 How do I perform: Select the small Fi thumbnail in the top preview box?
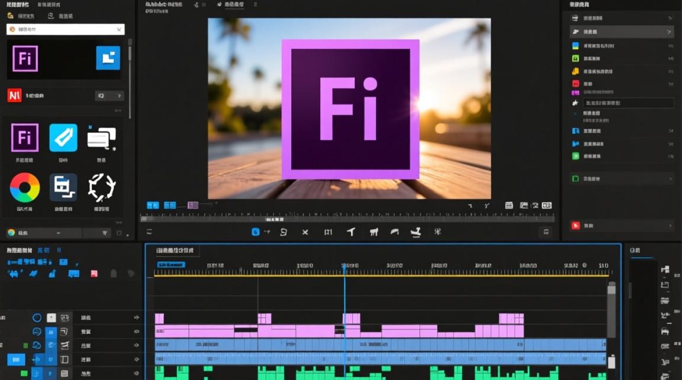tap(25, 58)
